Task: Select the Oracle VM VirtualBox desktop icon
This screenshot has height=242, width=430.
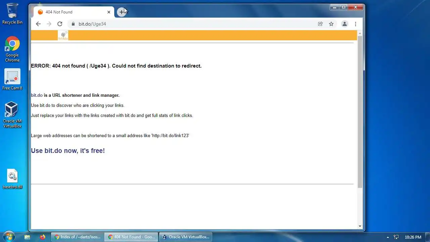Action: (12, 115)
